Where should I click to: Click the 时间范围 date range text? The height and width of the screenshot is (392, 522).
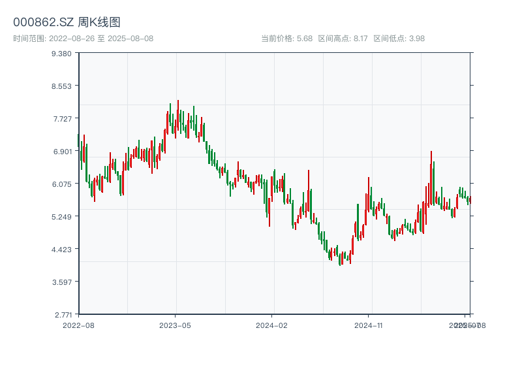click(x=84, y=39)
